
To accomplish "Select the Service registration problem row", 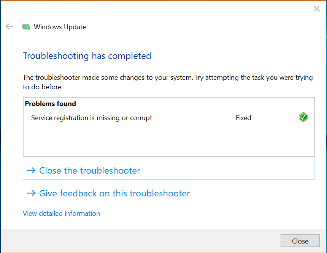I will tap(169, 117).
